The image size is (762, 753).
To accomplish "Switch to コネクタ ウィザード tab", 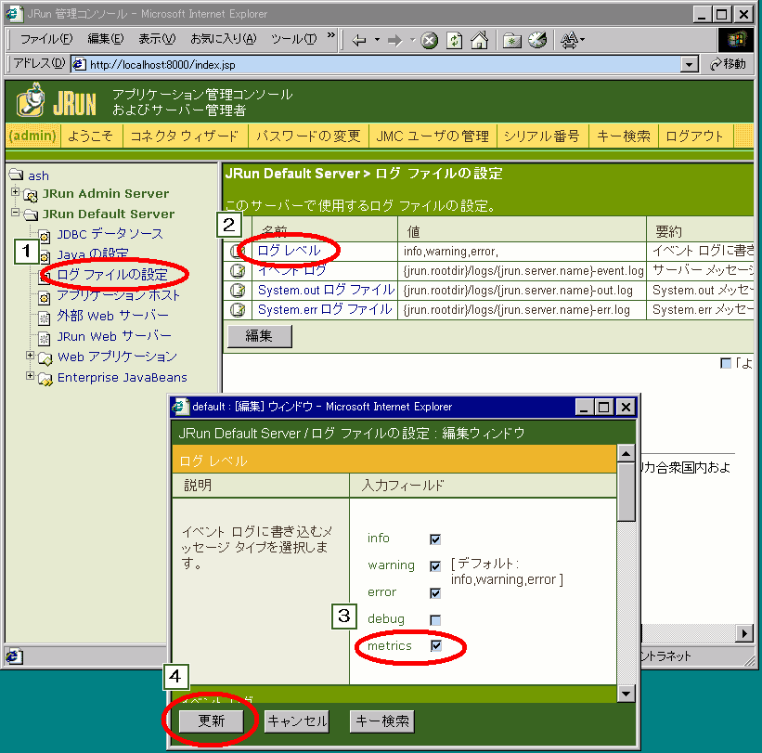I will [x=185, y=136].
